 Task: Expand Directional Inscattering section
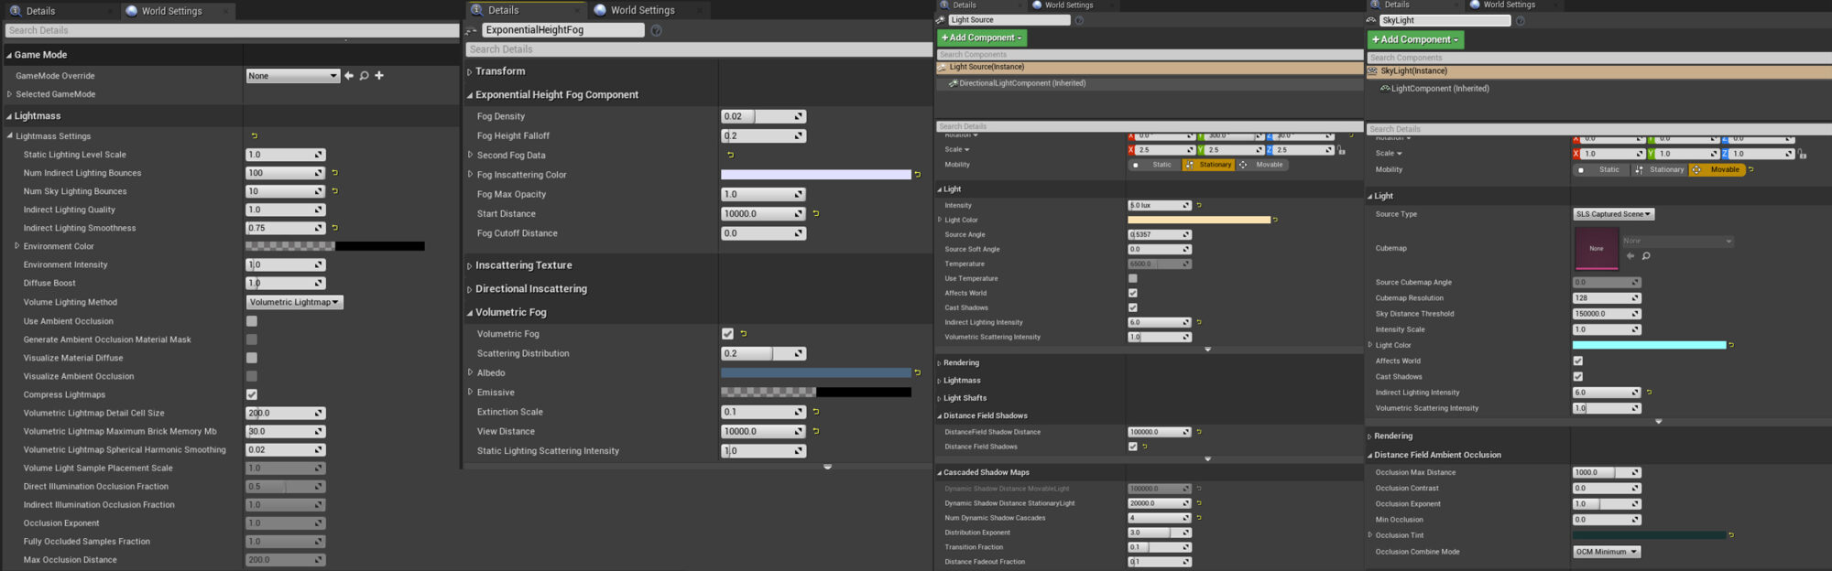pos(470,289)
